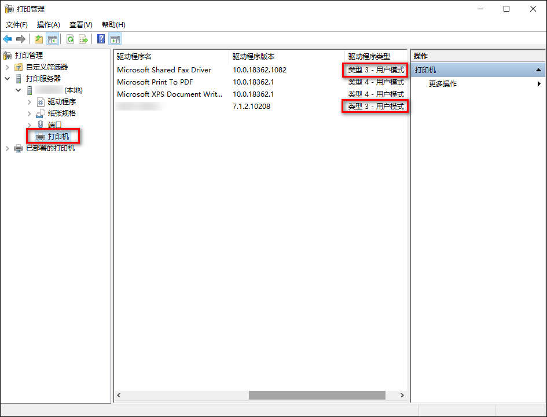Click the Refresh toolbar icon

[x=70, y=39]
